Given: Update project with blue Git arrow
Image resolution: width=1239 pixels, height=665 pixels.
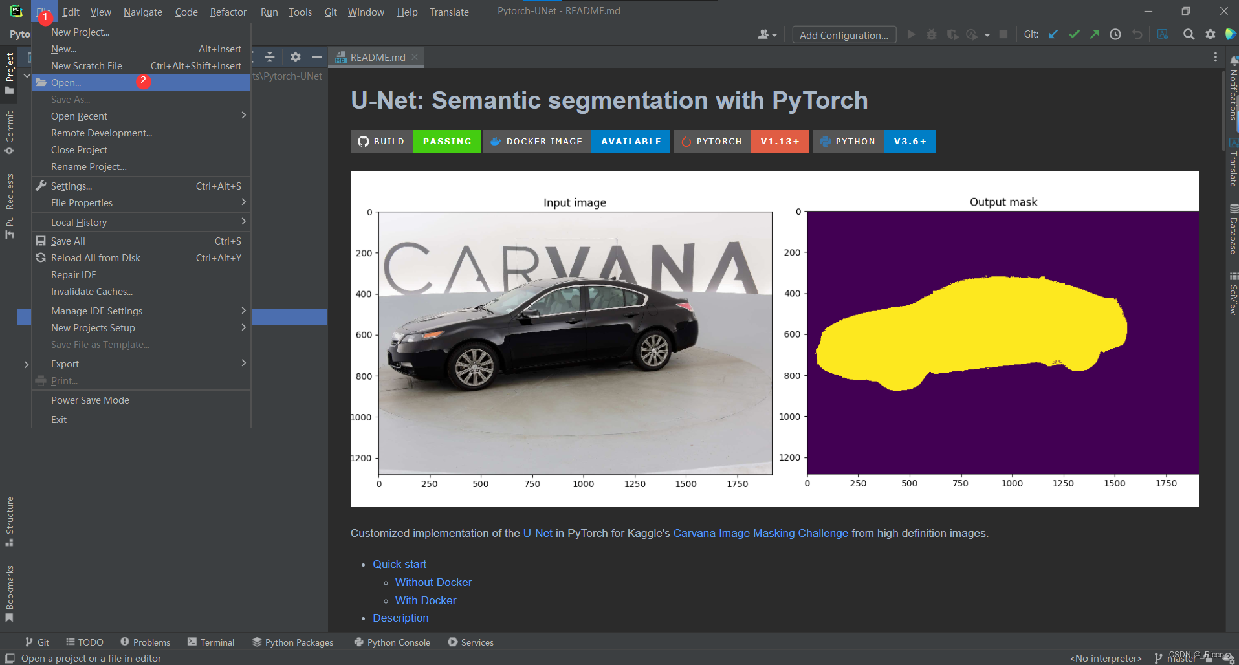Looking at the screenshot, I should click(x=1054, y=34).
